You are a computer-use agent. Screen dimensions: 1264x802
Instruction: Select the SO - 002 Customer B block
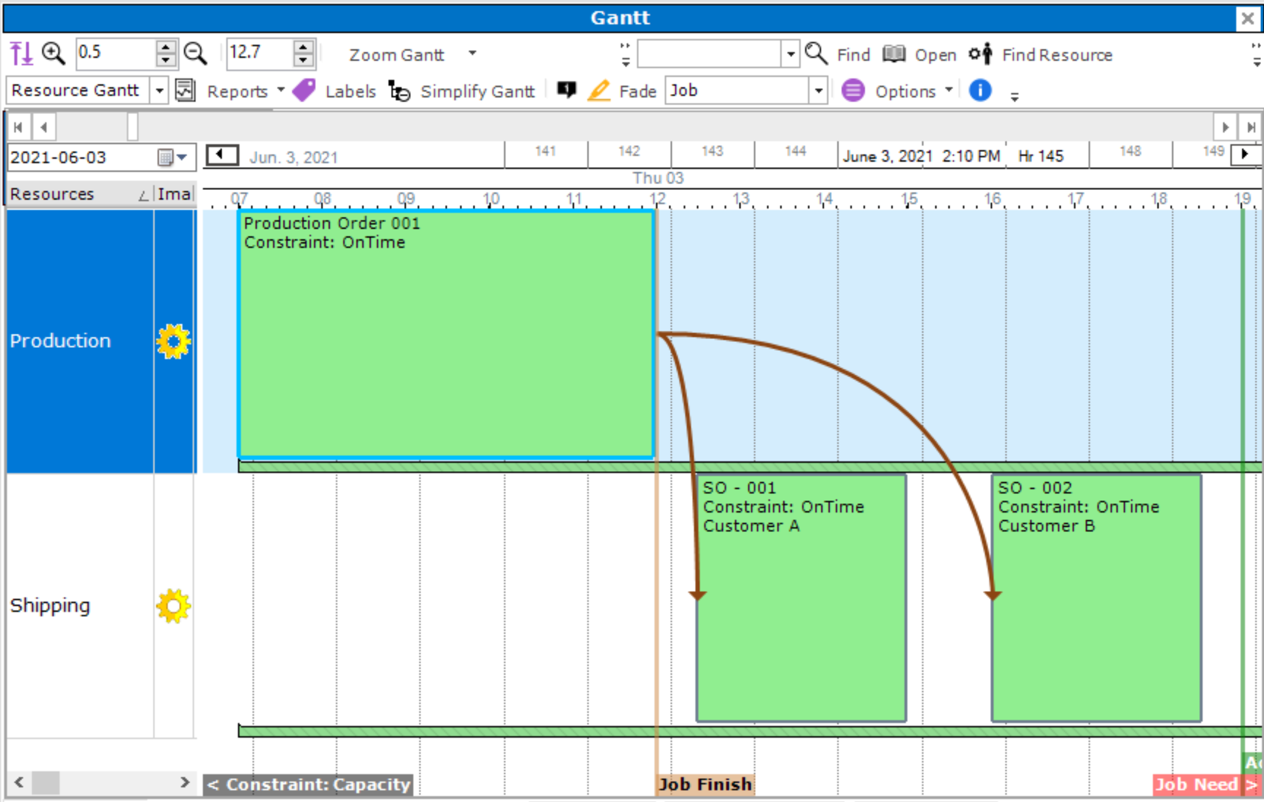tap(1096, 598)
